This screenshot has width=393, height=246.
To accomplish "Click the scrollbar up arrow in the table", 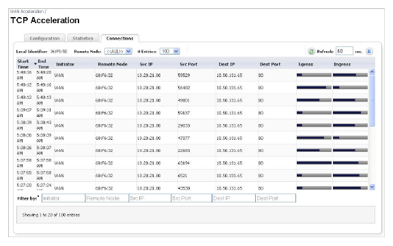I will 372,72.
